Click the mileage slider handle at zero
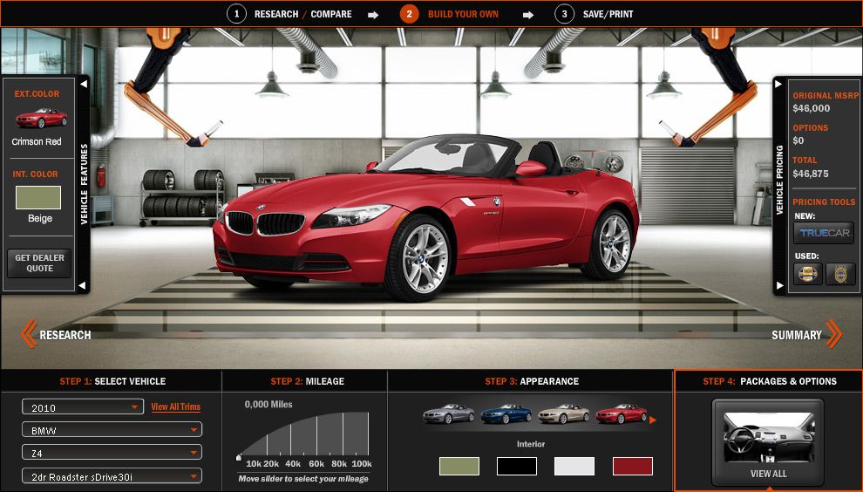The width and height of the screenshot is (863, 492). point(238,457)
